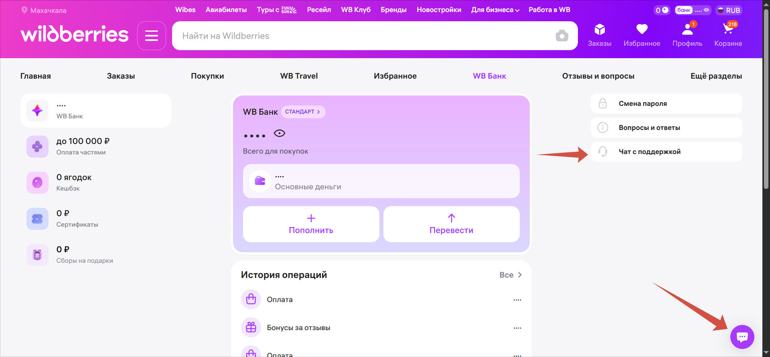The height and width of the screenshot is (357, 770).
Task: Open the Отзывы и вопросы tab
Action: coord(598,76)
